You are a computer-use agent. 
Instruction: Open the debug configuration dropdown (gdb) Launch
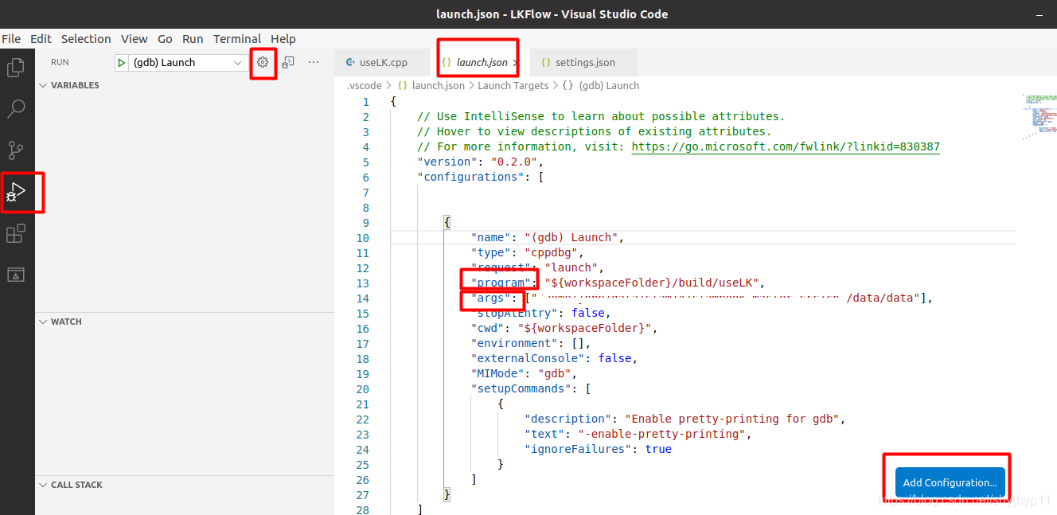pos(187,62)
